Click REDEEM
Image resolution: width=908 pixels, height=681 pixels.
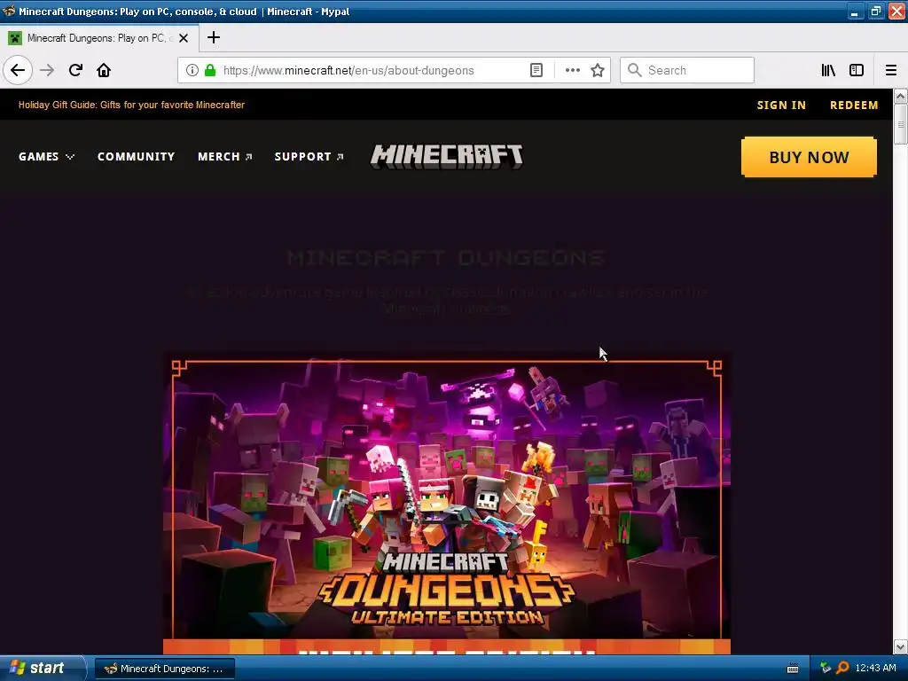click(854, 105)
